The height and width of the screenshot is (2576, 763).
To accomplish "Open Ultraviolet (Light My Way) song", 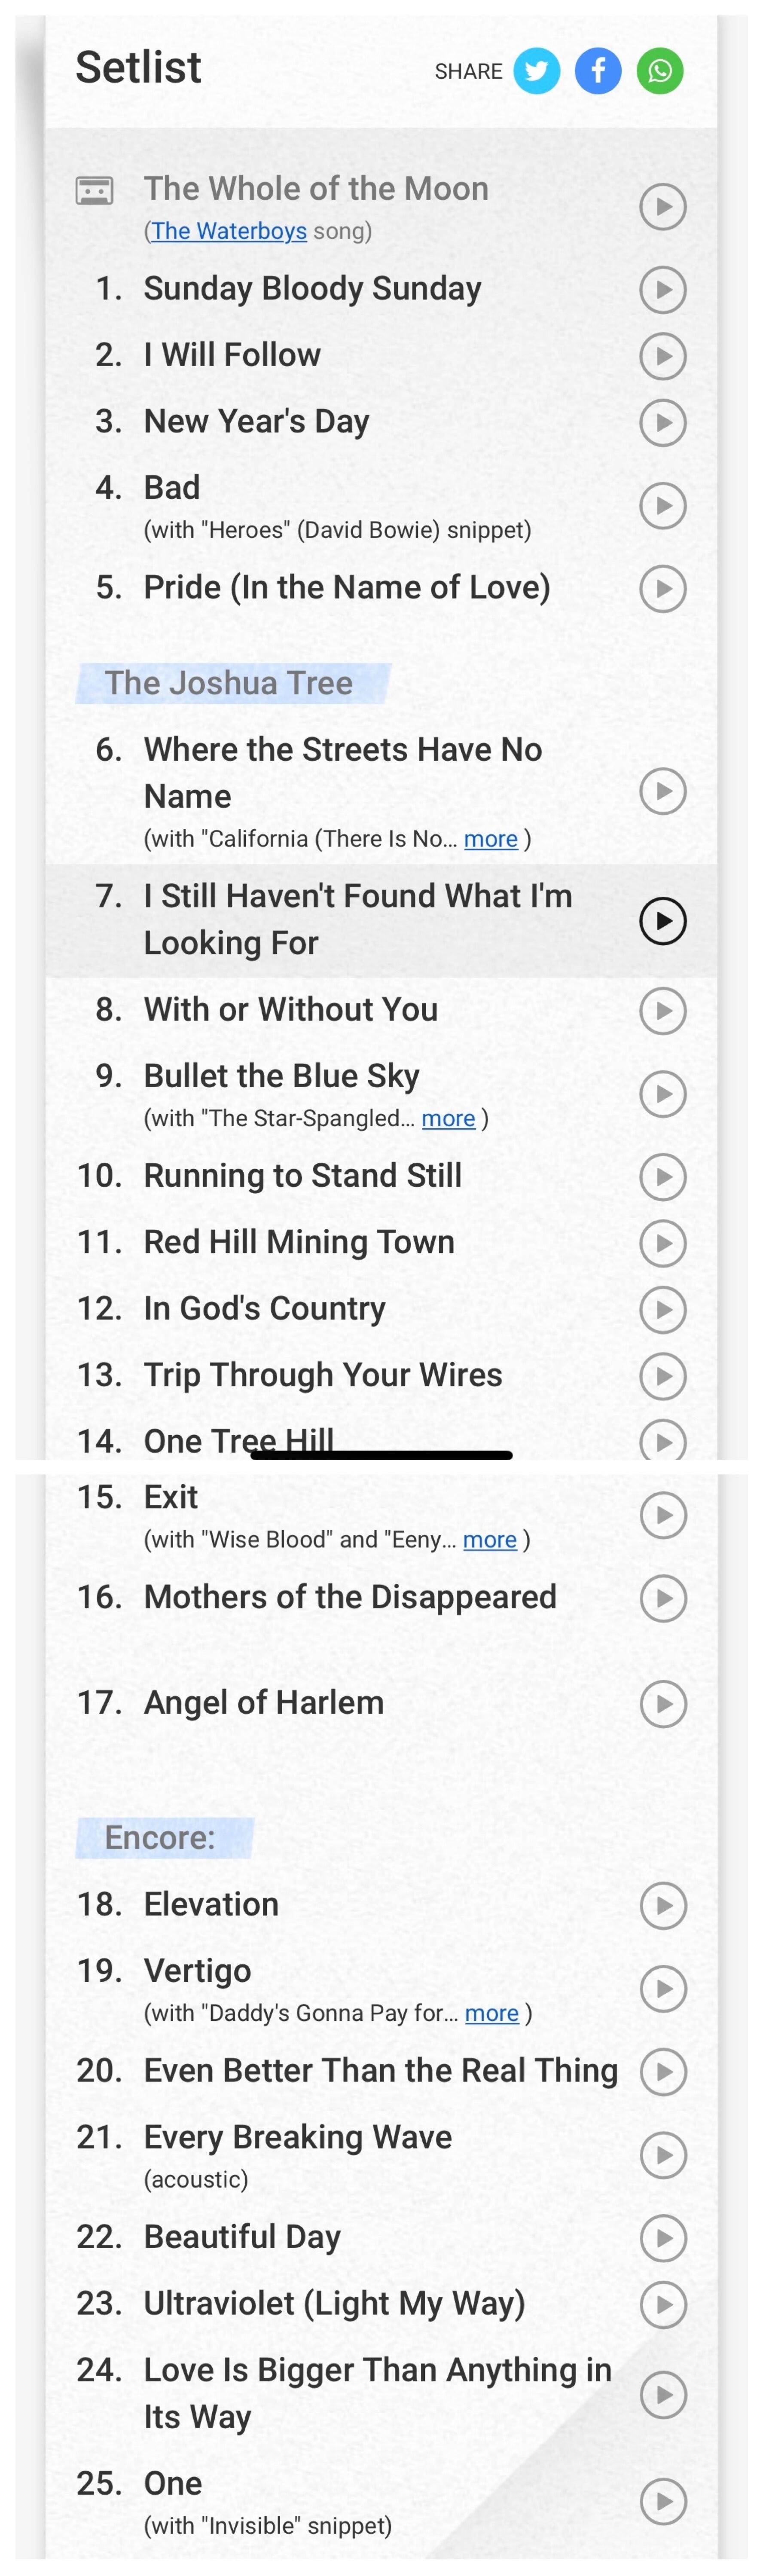I will point(334,2303).
